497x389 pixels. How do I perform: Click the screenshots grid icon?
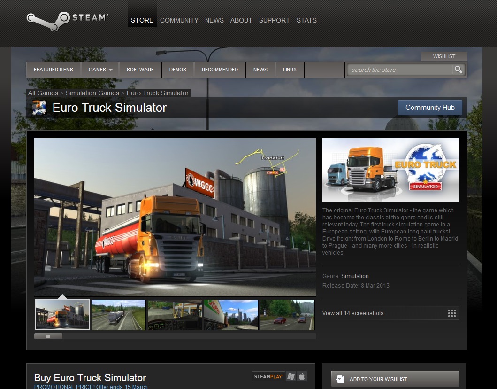click(452, 313)
